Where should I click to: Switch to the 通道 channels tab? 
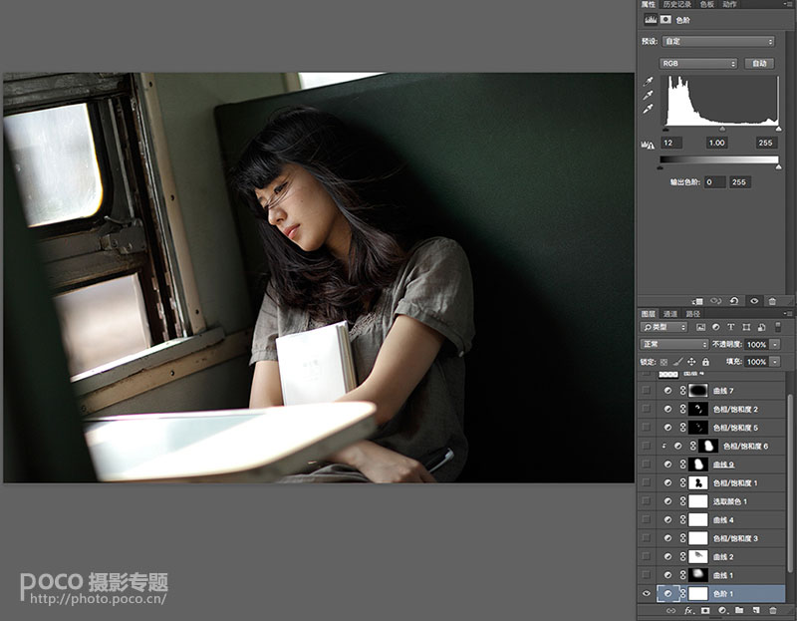click(670, 314)
